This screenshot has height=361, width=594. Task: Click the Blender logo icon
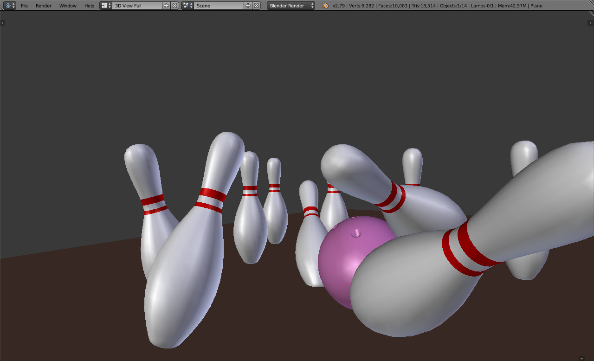(x=325, y=6)
